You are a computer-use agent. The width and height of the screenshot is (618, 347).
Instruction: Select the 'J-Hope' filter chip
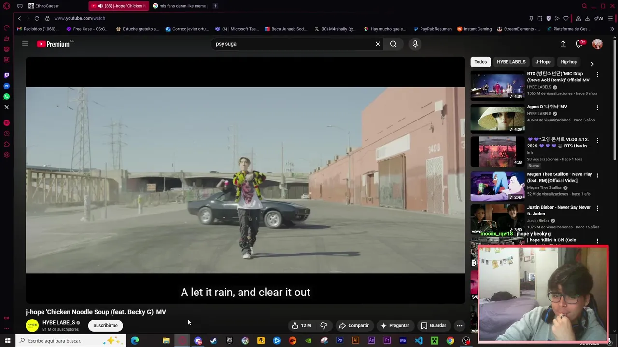point(543,62)
